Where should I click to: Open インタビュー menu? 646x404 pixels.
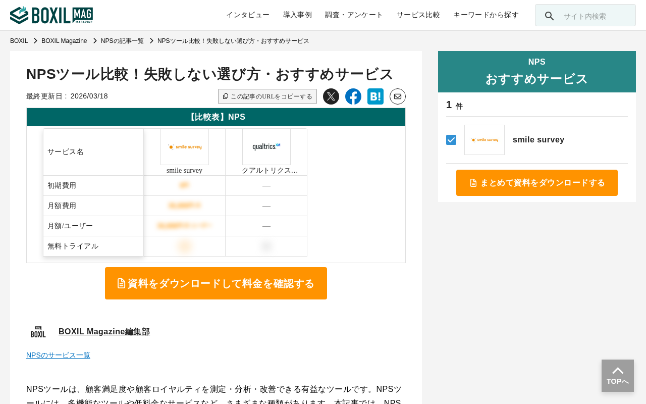tap(248, 15)
